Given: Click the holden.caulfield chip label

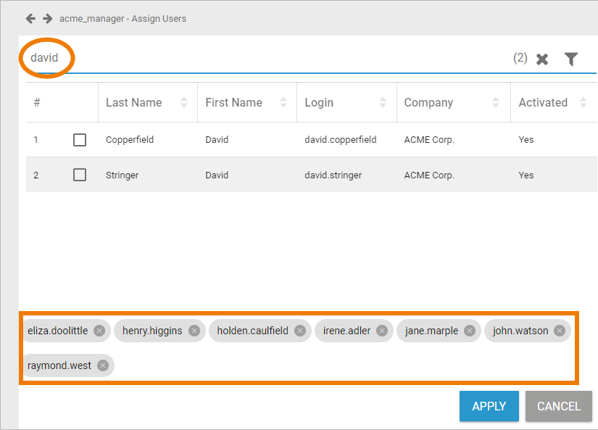Looking at the screenshot, I should [x=252, y=331].
